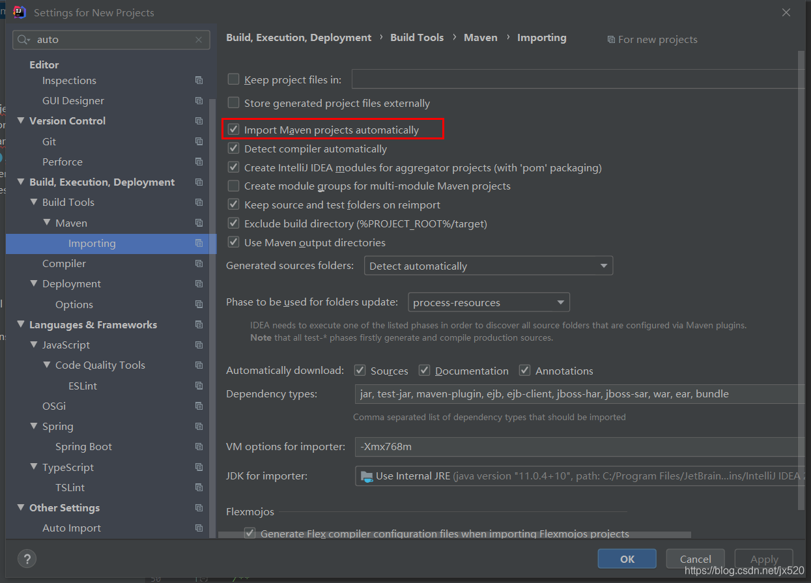Click the project-level icon next to Importing
The image size is (811, 583).
coord(199,244)
